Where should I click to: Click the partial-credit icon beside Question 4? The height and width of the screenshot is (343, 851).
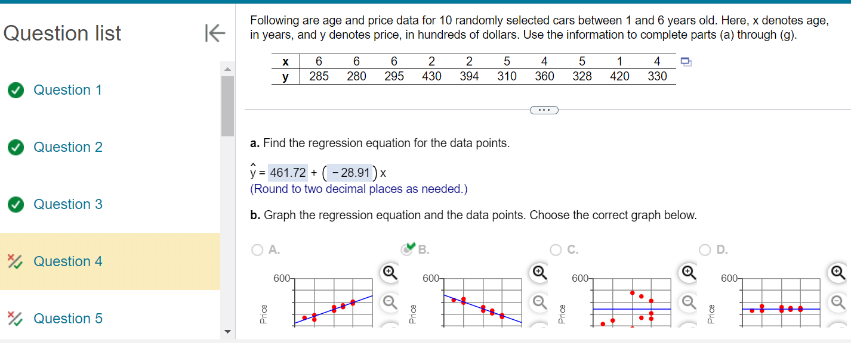(x=16, y=261)
